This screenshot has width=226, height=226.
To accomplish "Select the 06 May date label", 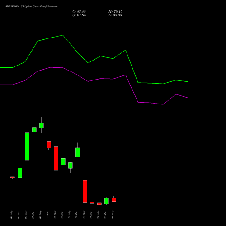I will [x=26, y=215].
